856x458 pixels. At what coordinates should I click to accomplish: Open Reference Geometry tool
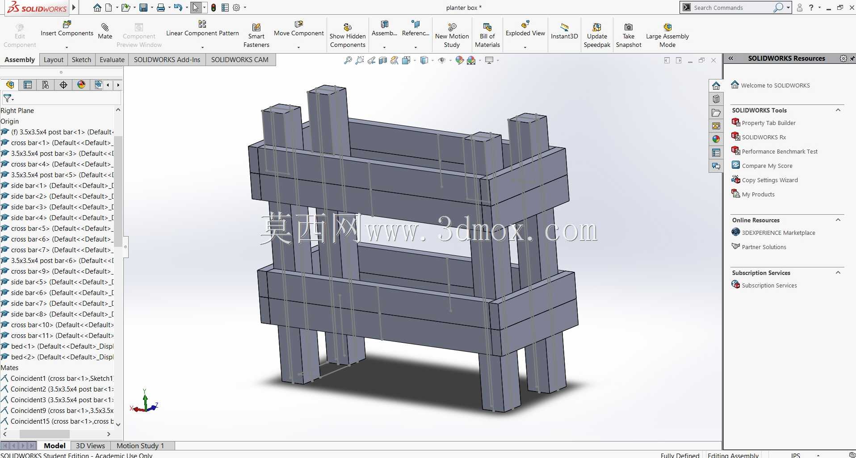[x=415, y=29]
